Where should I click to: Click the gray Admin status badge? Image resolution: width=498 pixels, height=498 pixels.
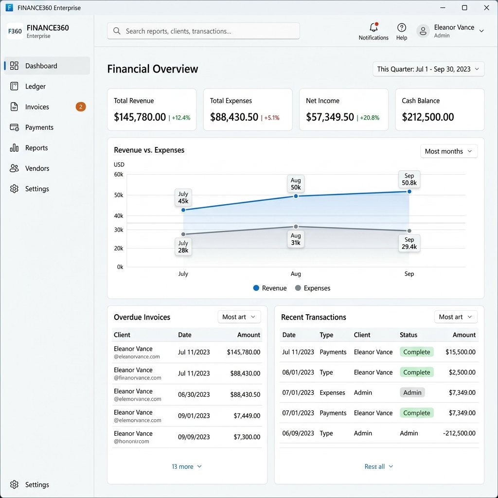412,392
